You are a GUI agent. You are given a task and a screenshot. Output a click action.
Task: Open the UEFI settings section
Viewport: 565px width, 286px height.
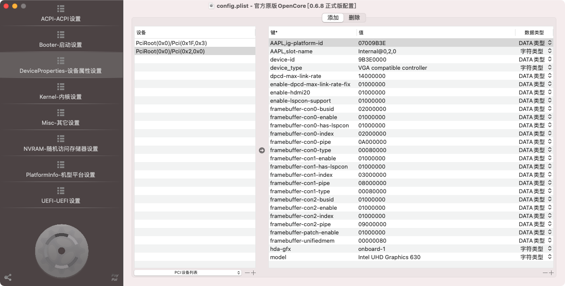click(x=61, y=196)
